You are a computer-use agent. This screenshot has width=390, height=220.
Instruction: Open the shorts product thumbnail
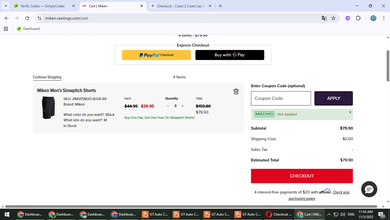point(48,108)
